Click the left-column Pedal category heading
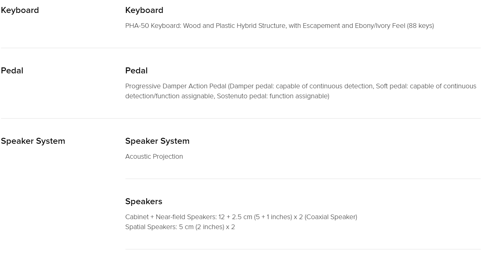 [12, 71]
